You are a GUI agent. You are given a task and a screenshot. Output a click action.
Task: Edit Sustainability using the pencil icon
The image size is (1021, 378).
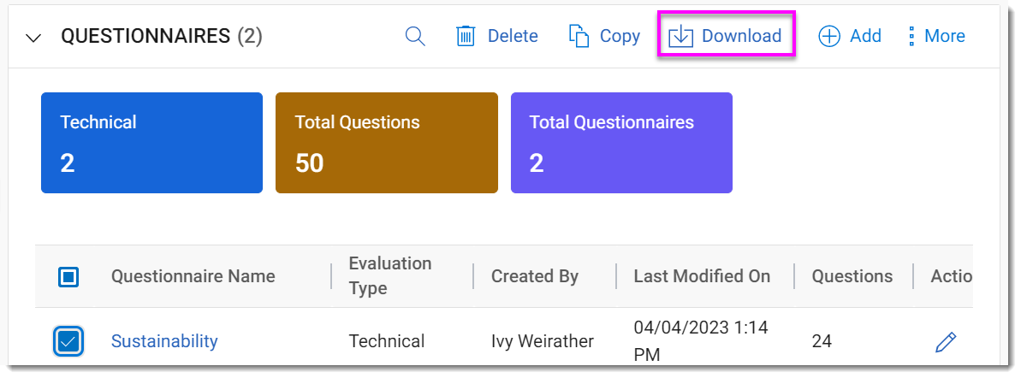click(x=945, y=342)
